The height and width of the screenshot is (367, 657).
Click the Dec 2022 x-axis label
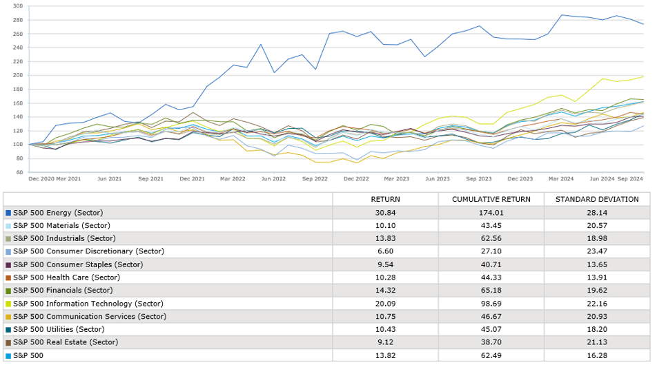(356, 178)
